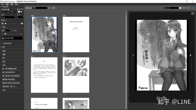
Task: Adjust the page size slider handle
Action: click(5, 23)
